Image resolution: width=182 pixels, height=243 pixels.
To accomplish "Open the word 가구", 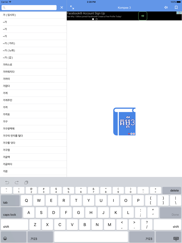I will (33, 121).
